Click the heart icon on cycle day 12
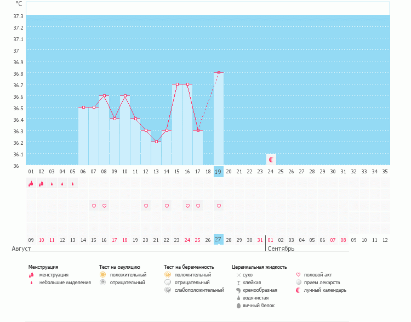The height and width of the screenshot is (322, 411). (x=146, y=206)
